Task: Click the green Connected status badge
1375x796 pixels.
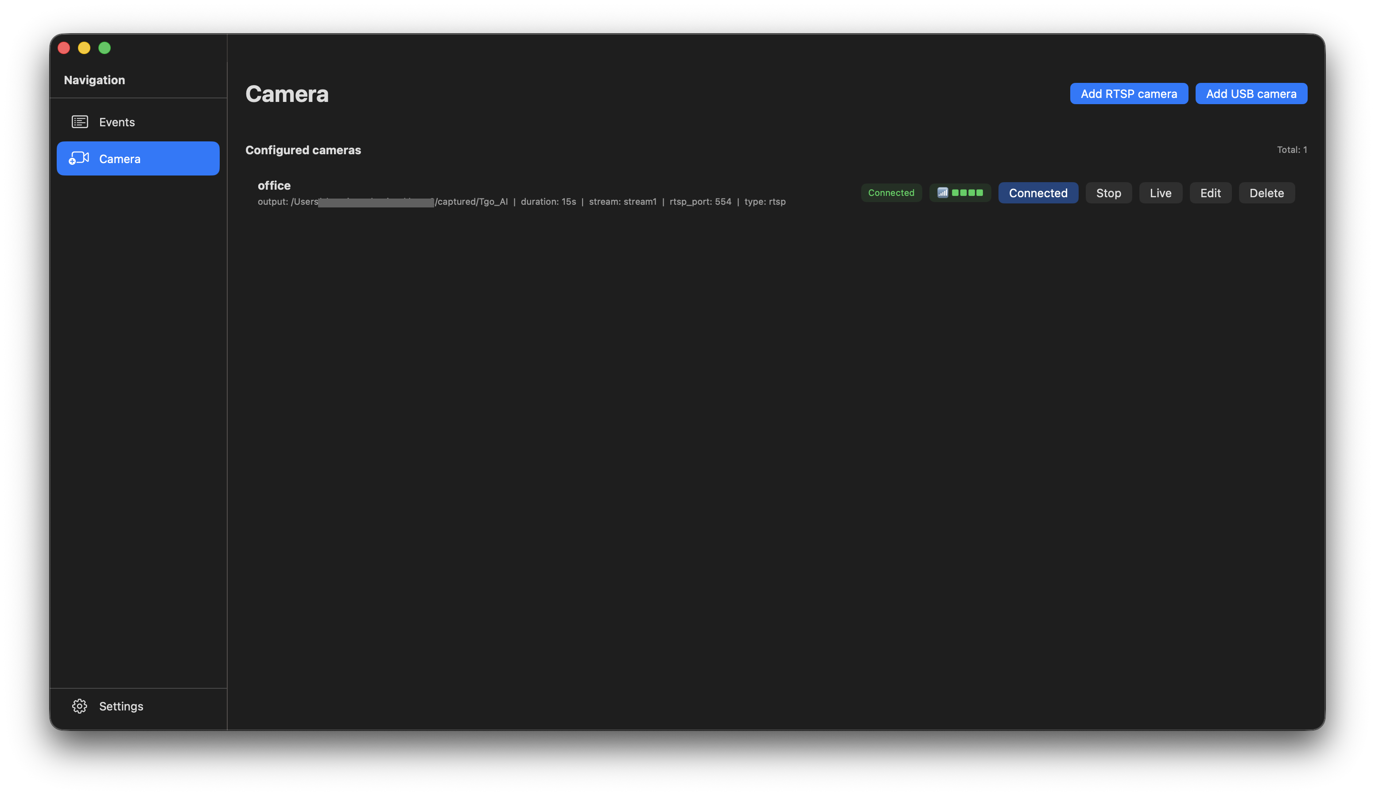Action: coord(891,193)
